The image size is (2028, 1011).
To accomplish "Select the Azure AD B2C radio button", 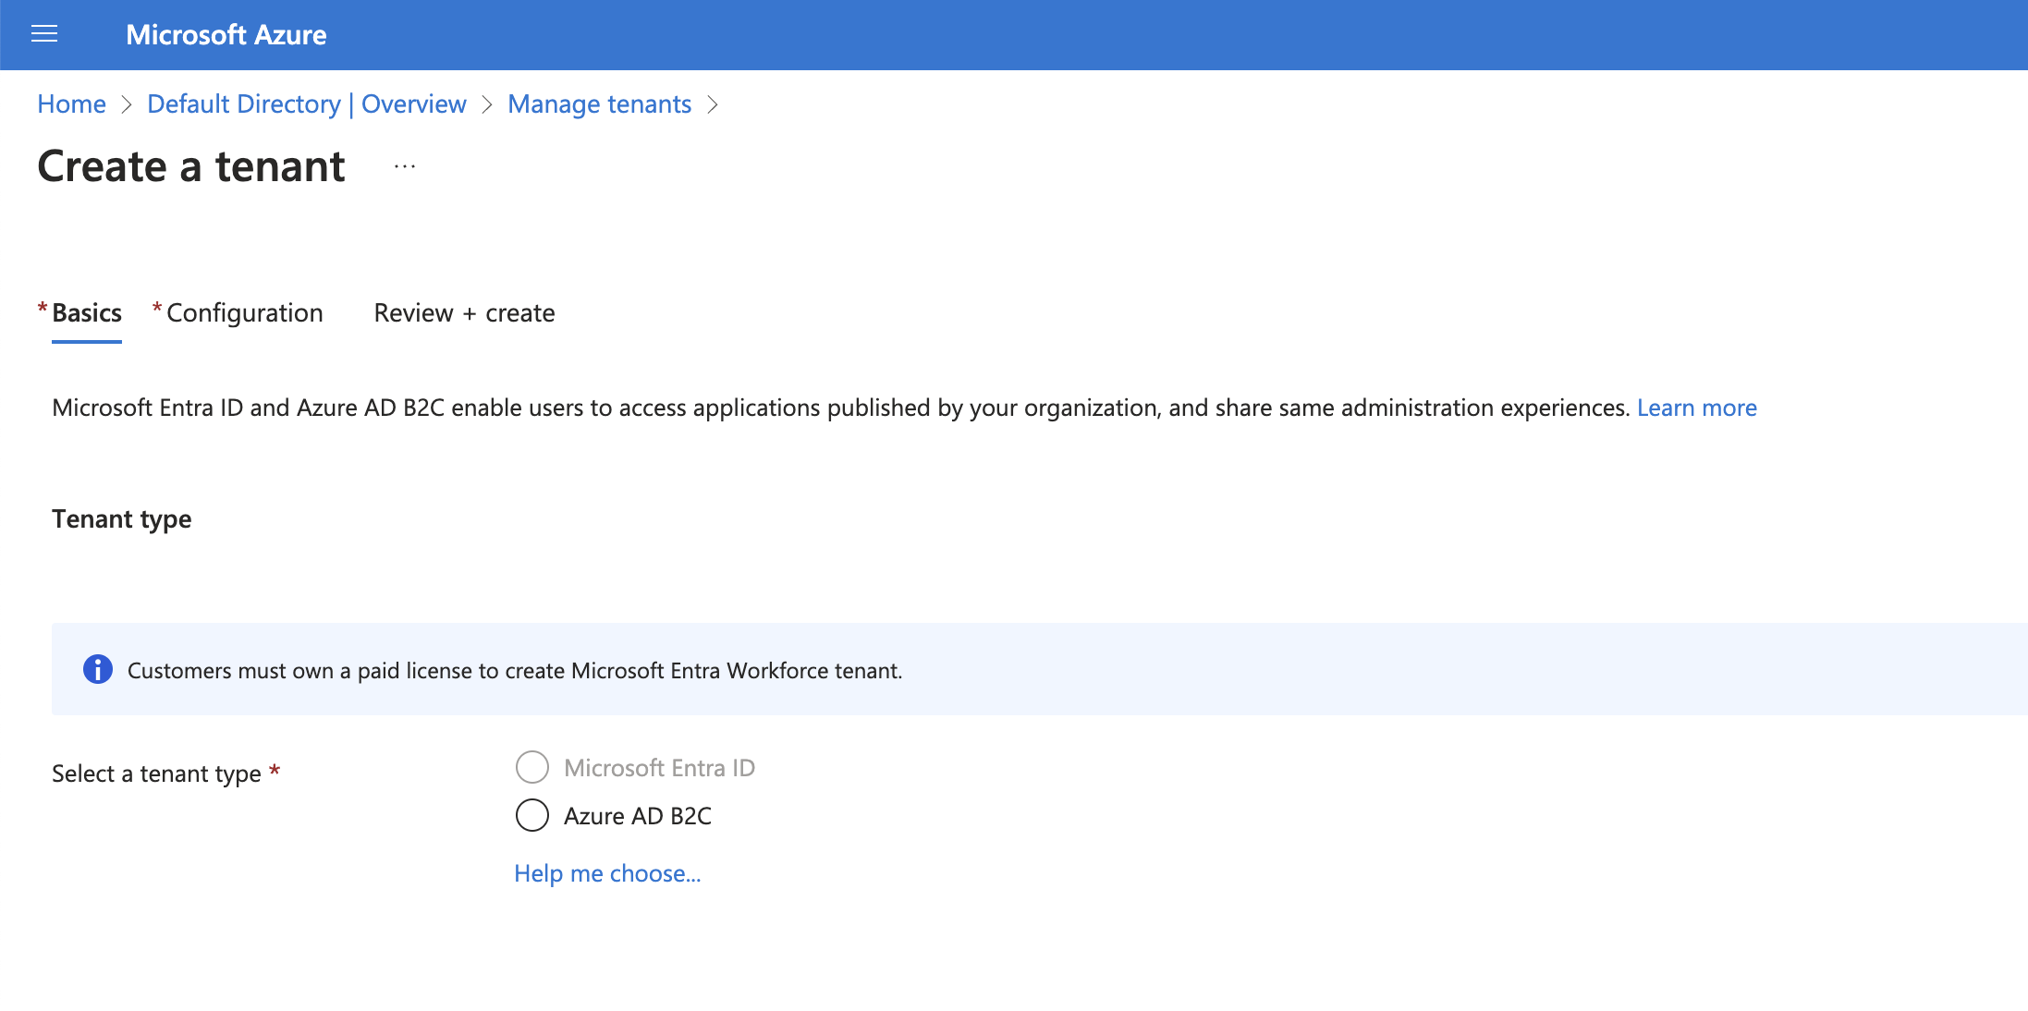I will 532,815.
